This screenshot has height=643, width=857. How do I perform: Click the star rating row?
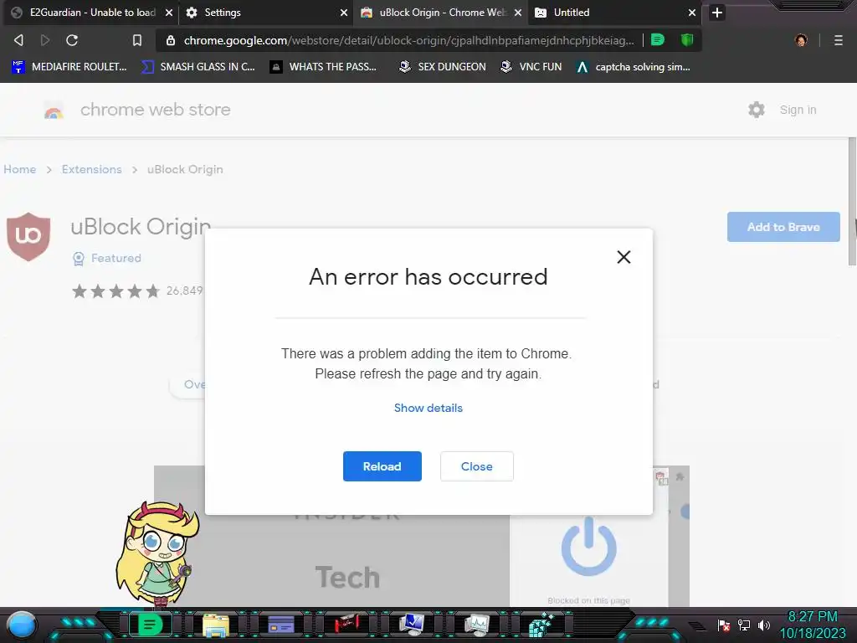(x=115, y=291)
